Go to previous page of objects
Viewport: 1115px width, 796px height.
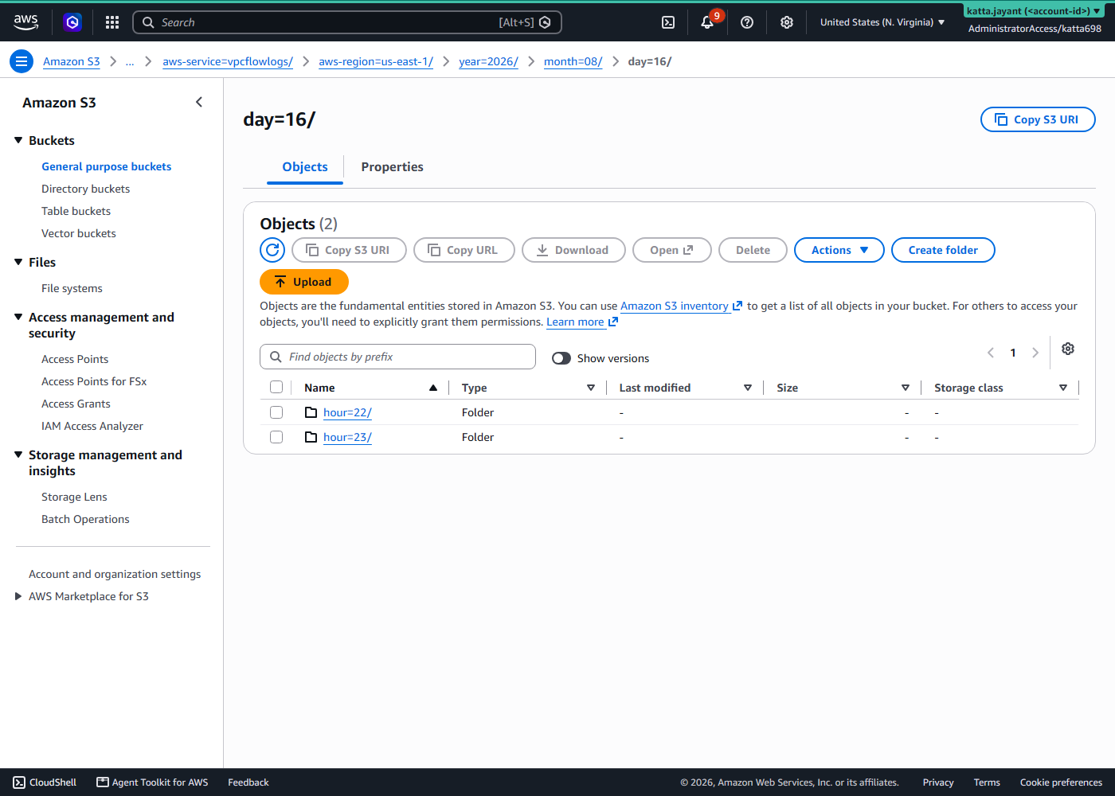pos(991,353)
